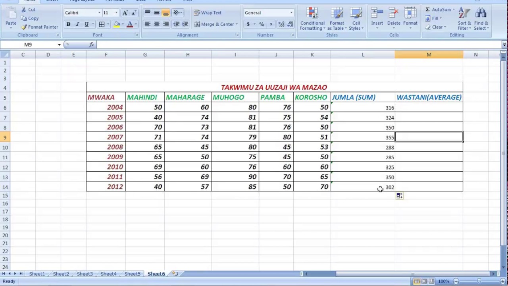Click Zoom In plus button
Image resolution: width=508 pixels, height=286 pixels.
pos(502,281)
